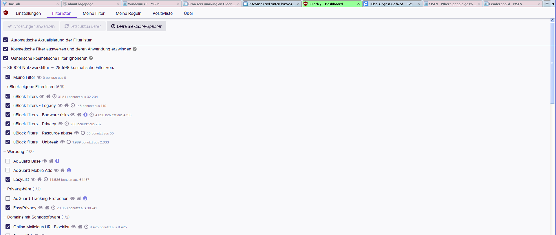
Task: Click help icon next to Generische kosmetische Filter
Action: coord(91,58)
